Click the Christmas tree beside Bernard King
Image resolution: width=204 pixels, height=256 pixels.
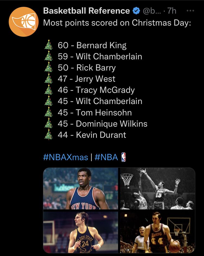click(49, 45)
